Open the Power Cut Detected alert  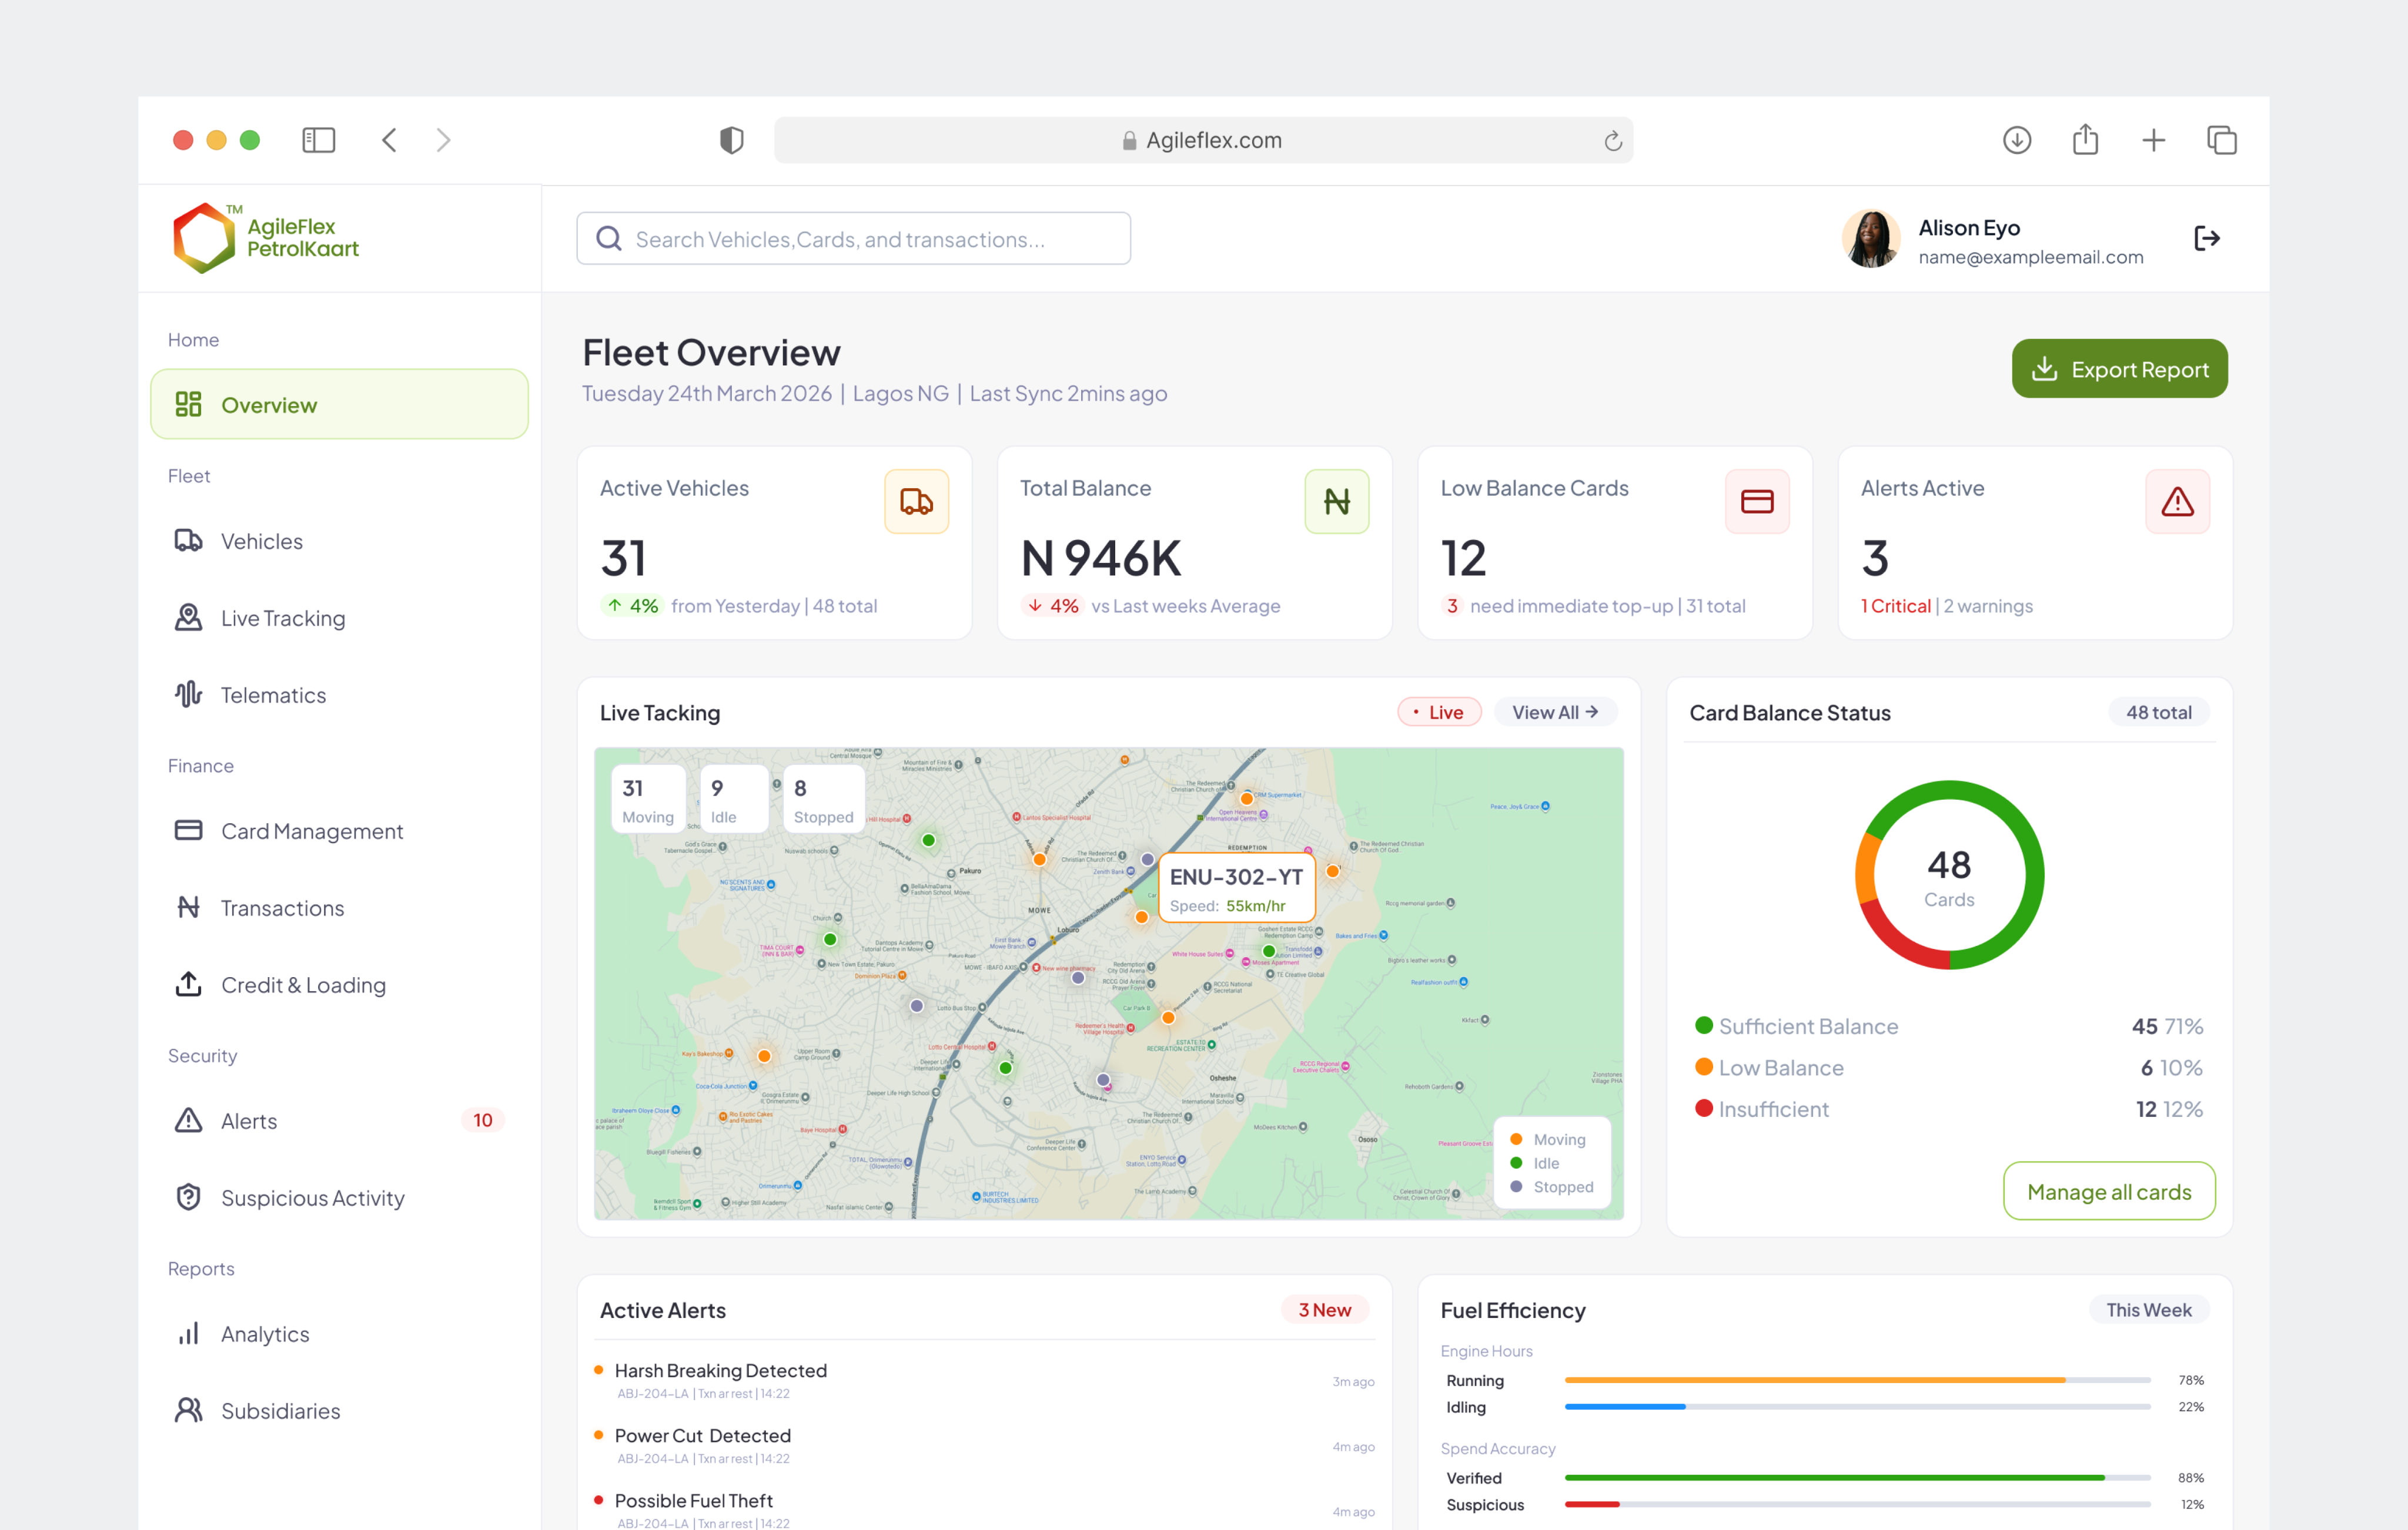pos(985,1445)
